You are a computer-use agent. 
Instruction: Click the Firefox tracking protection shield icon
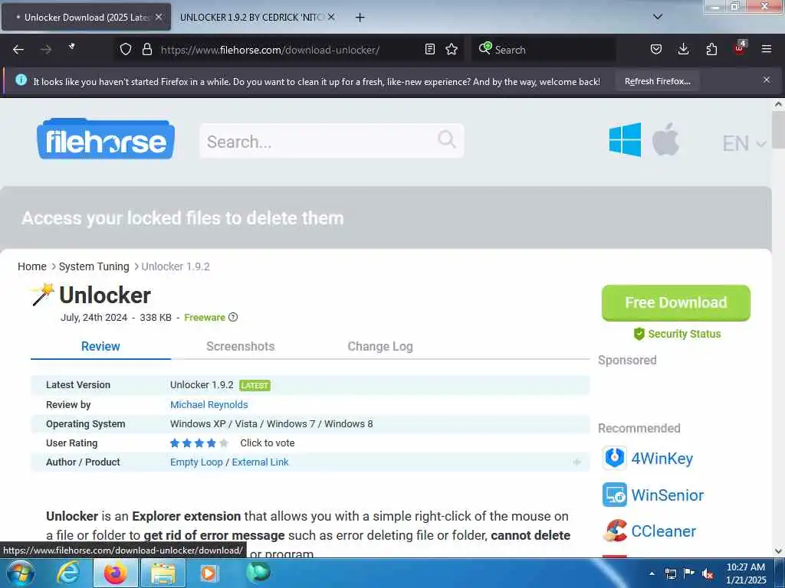tap(126, 50)
